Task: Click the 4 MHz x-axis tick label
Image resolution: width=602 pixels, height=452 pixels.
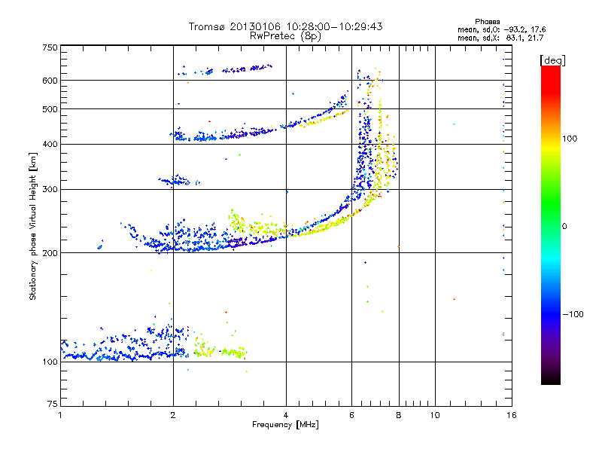Action: click(x=286, y=415)
